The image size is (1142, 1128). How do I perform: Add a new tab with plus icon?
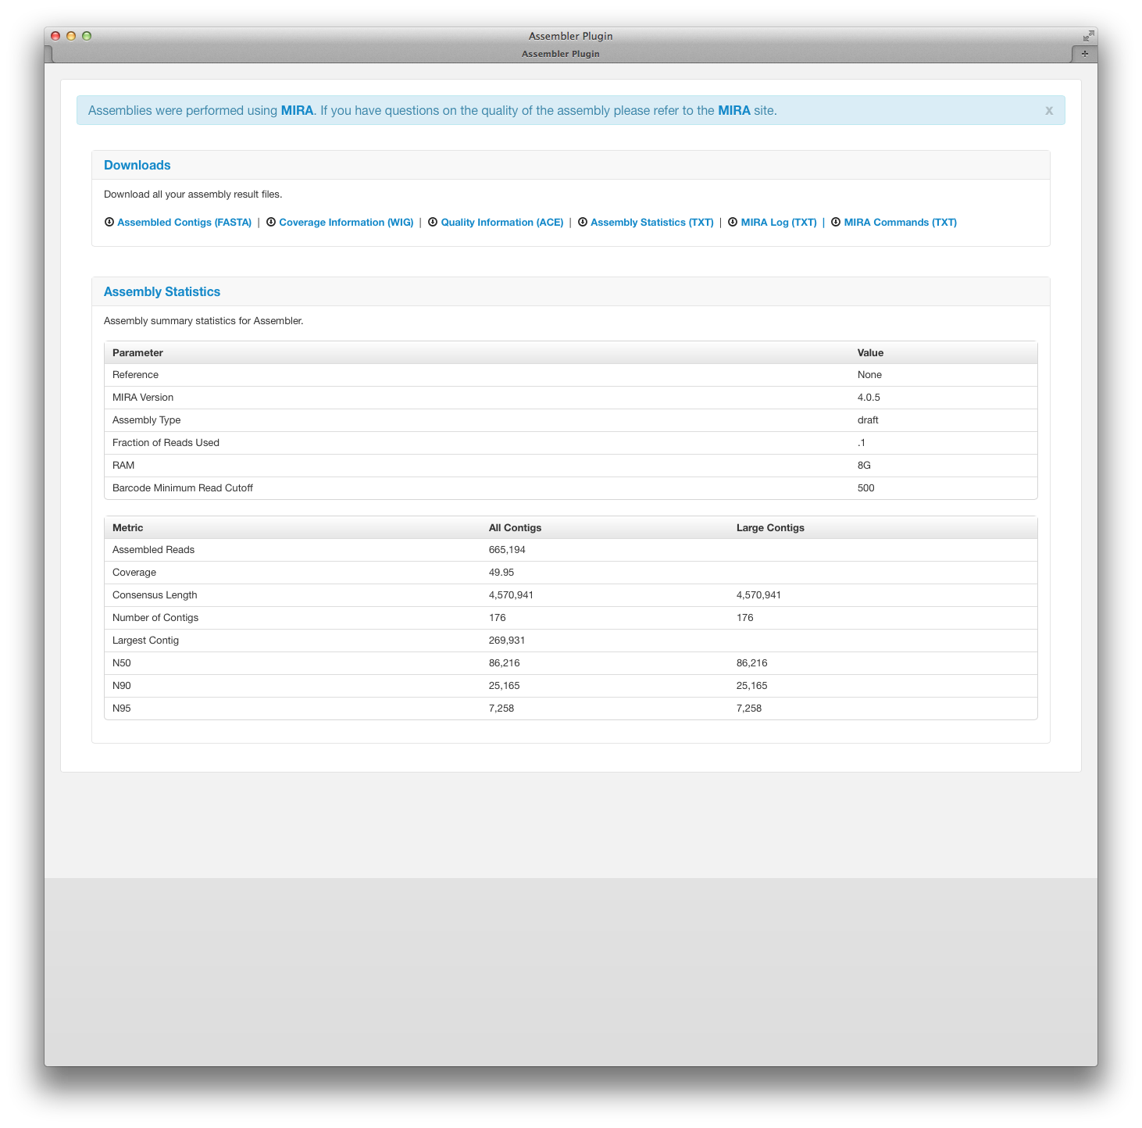coord(1084,54)
